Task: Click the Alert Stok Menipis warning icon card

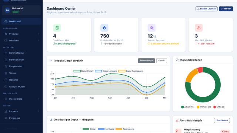Action: pos(199,28)
